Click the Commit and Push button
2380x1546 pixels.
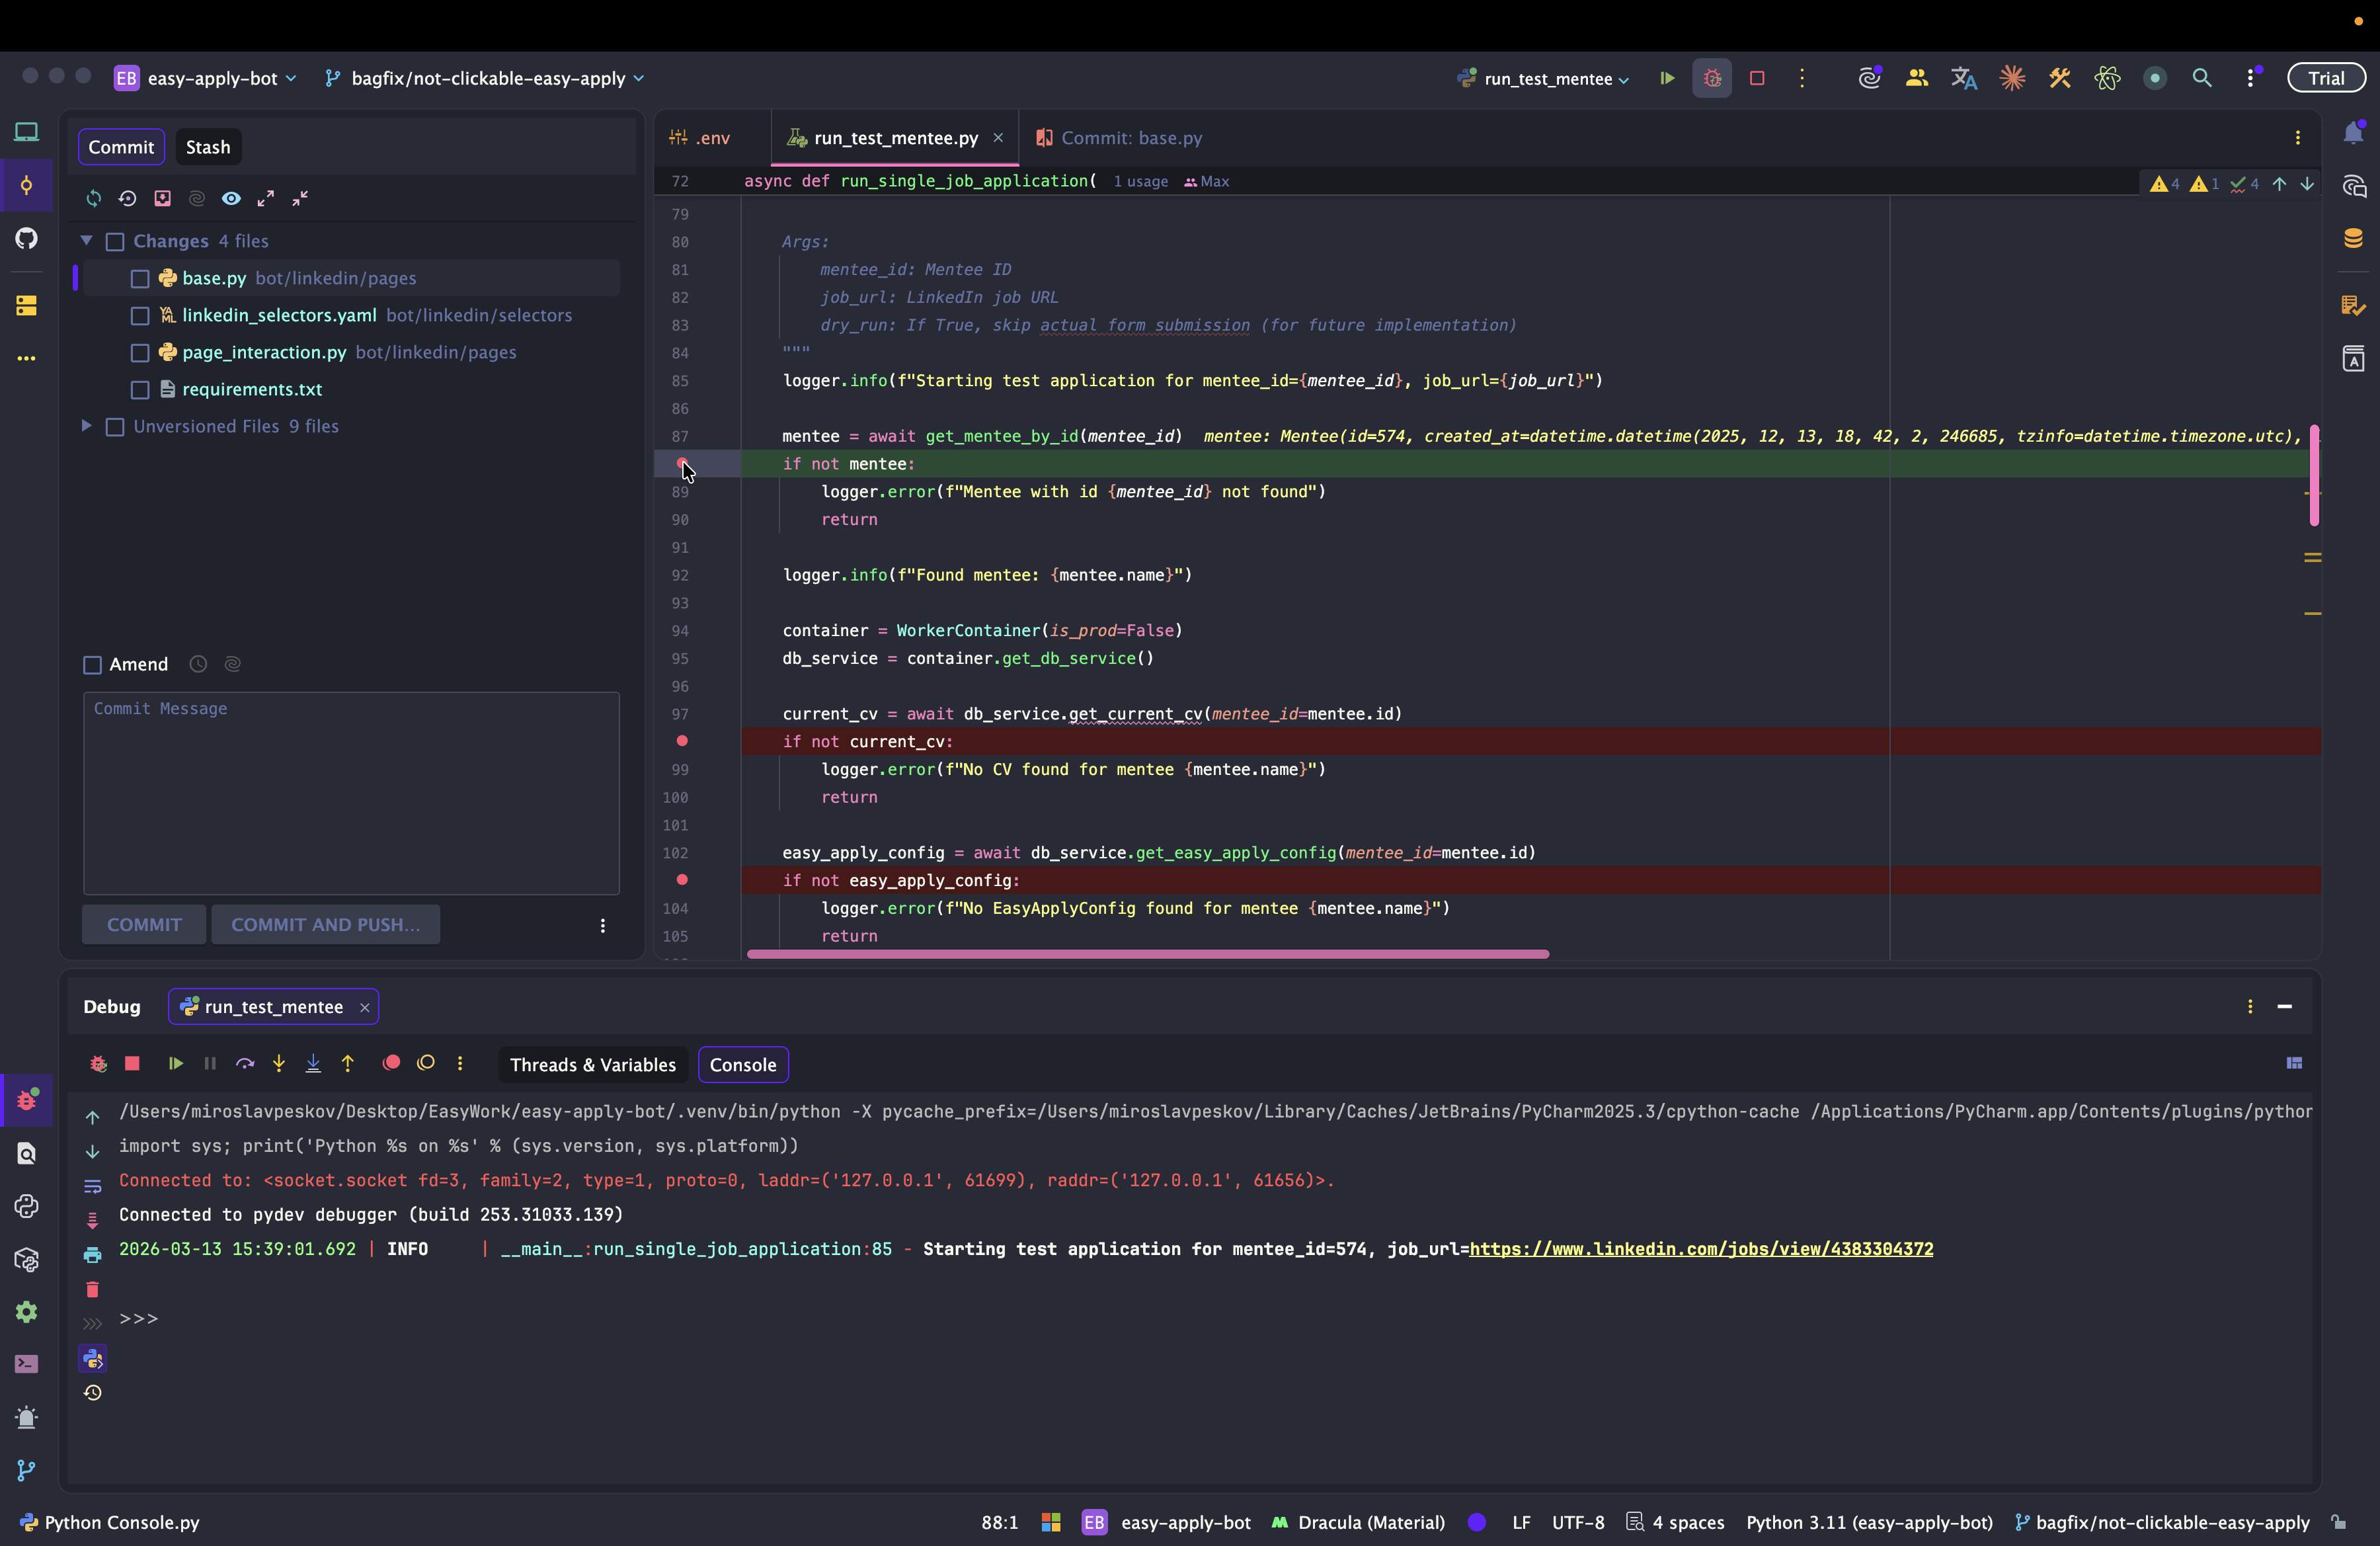click(325, 925)
